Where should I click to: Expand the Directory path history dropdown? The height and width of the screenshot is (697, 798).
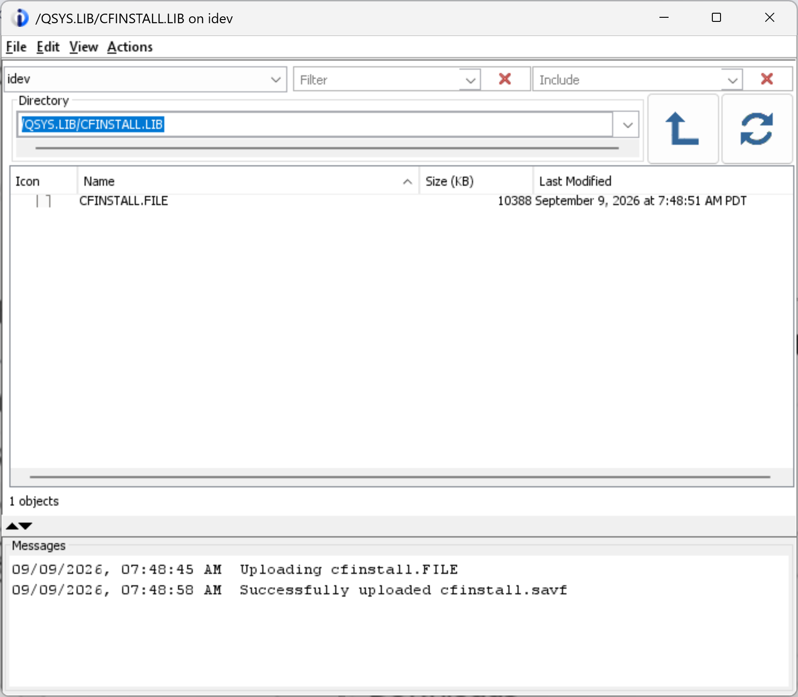[628, 125]
